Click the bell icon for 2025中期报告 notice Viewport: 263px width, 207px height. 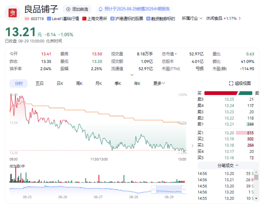click(100, 9)
